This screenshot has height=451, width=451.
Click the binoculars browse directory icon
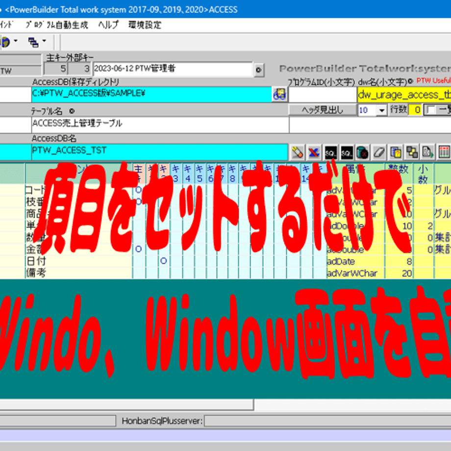pyautogui.click(x=279, y=94)
